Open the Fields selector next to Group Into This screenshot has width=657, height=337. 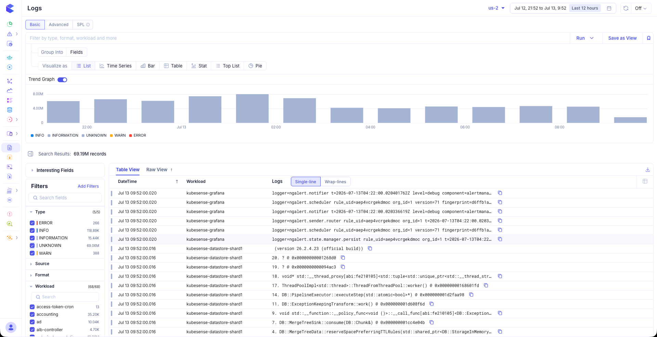tap(77, 52)
